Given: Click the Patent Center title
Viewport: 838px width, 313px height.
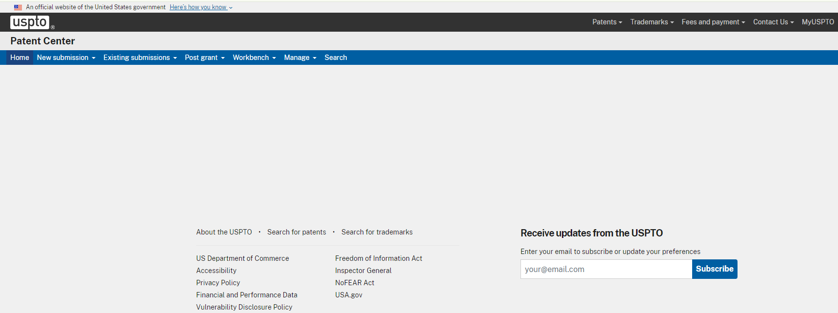Looking at the screenshot, I should click(42, 41).
